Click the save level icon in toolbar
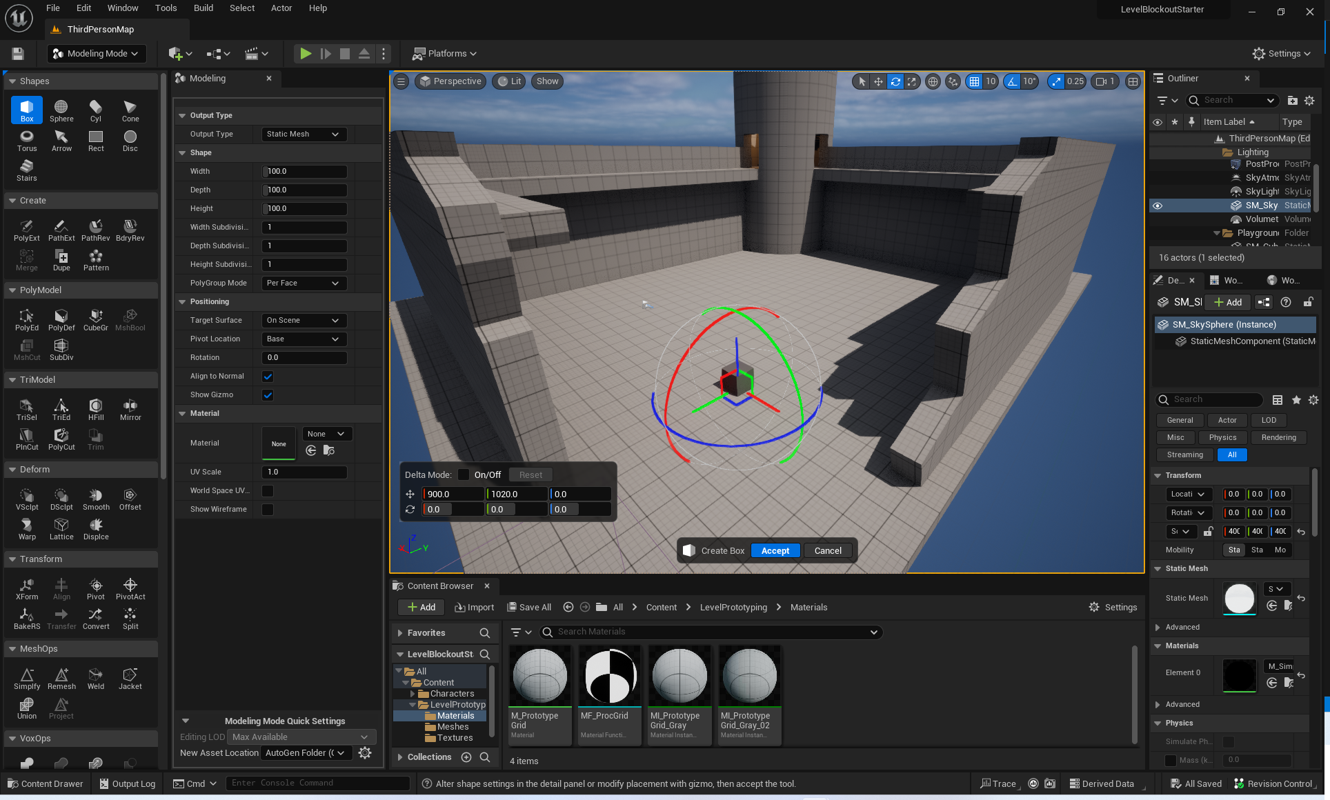1330x800 pixels. 18,53
